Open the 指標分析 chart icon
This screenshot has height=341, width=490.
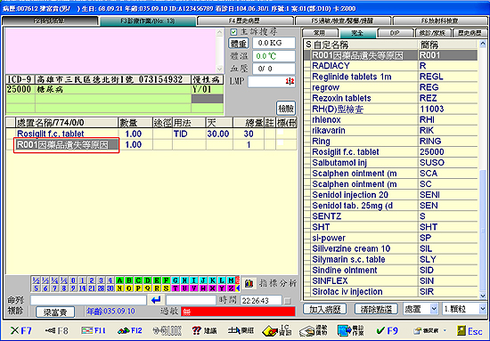249,283
